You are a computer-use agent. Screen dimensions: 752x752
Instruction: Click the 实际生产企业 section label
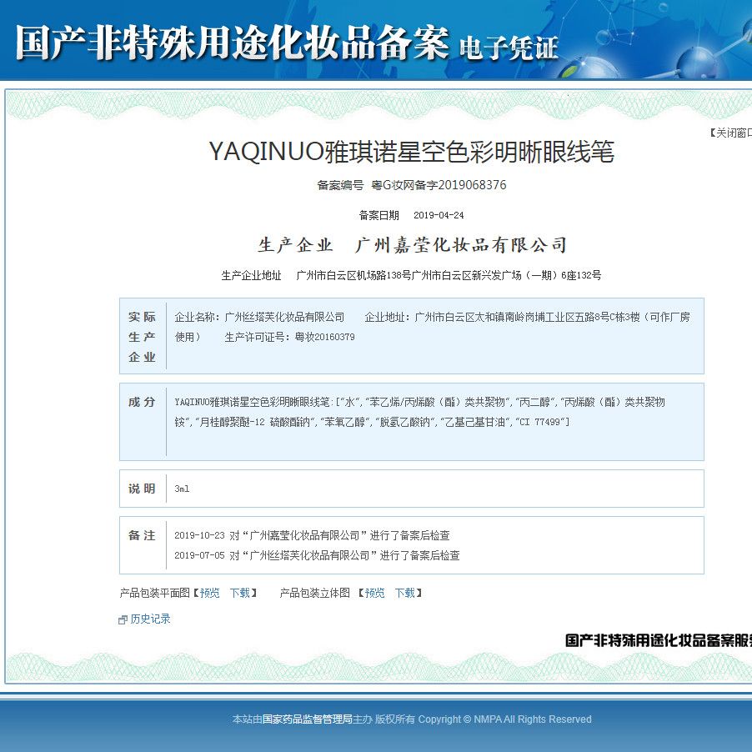pos(142,337)
